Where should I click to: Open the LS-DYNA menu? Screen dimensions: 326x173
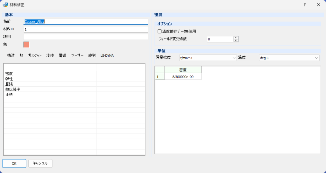[107, 55]
